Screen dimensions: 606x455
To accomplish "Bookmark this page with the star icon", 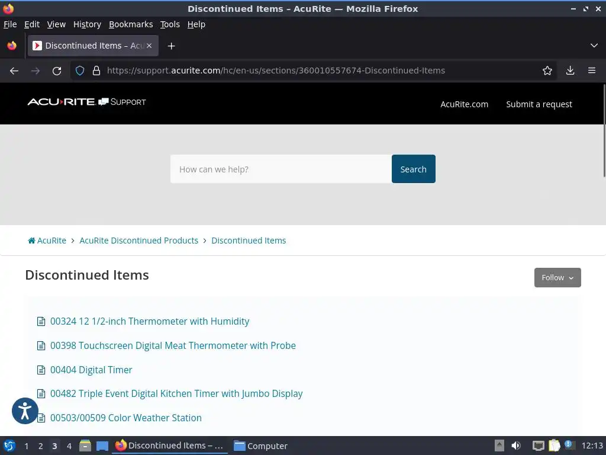I will coord(547,71).
